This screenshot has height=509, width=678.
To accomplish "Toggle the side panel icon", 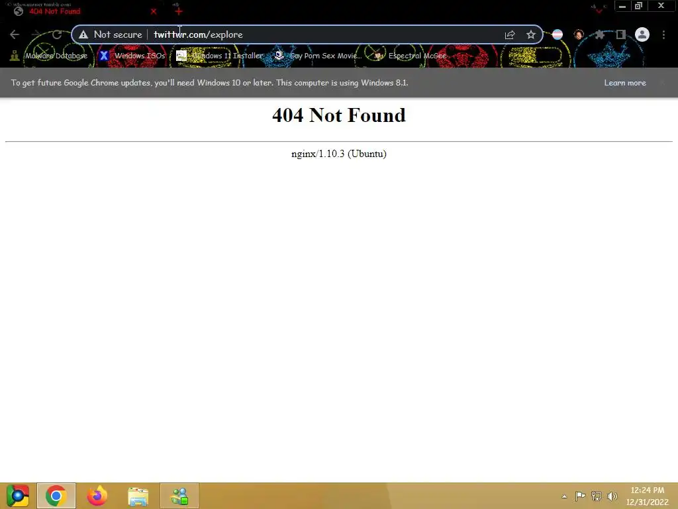I will click(x=621, y=34).
